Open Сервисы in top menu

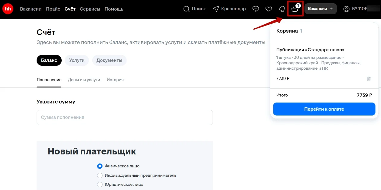click(x=90, y=9)
